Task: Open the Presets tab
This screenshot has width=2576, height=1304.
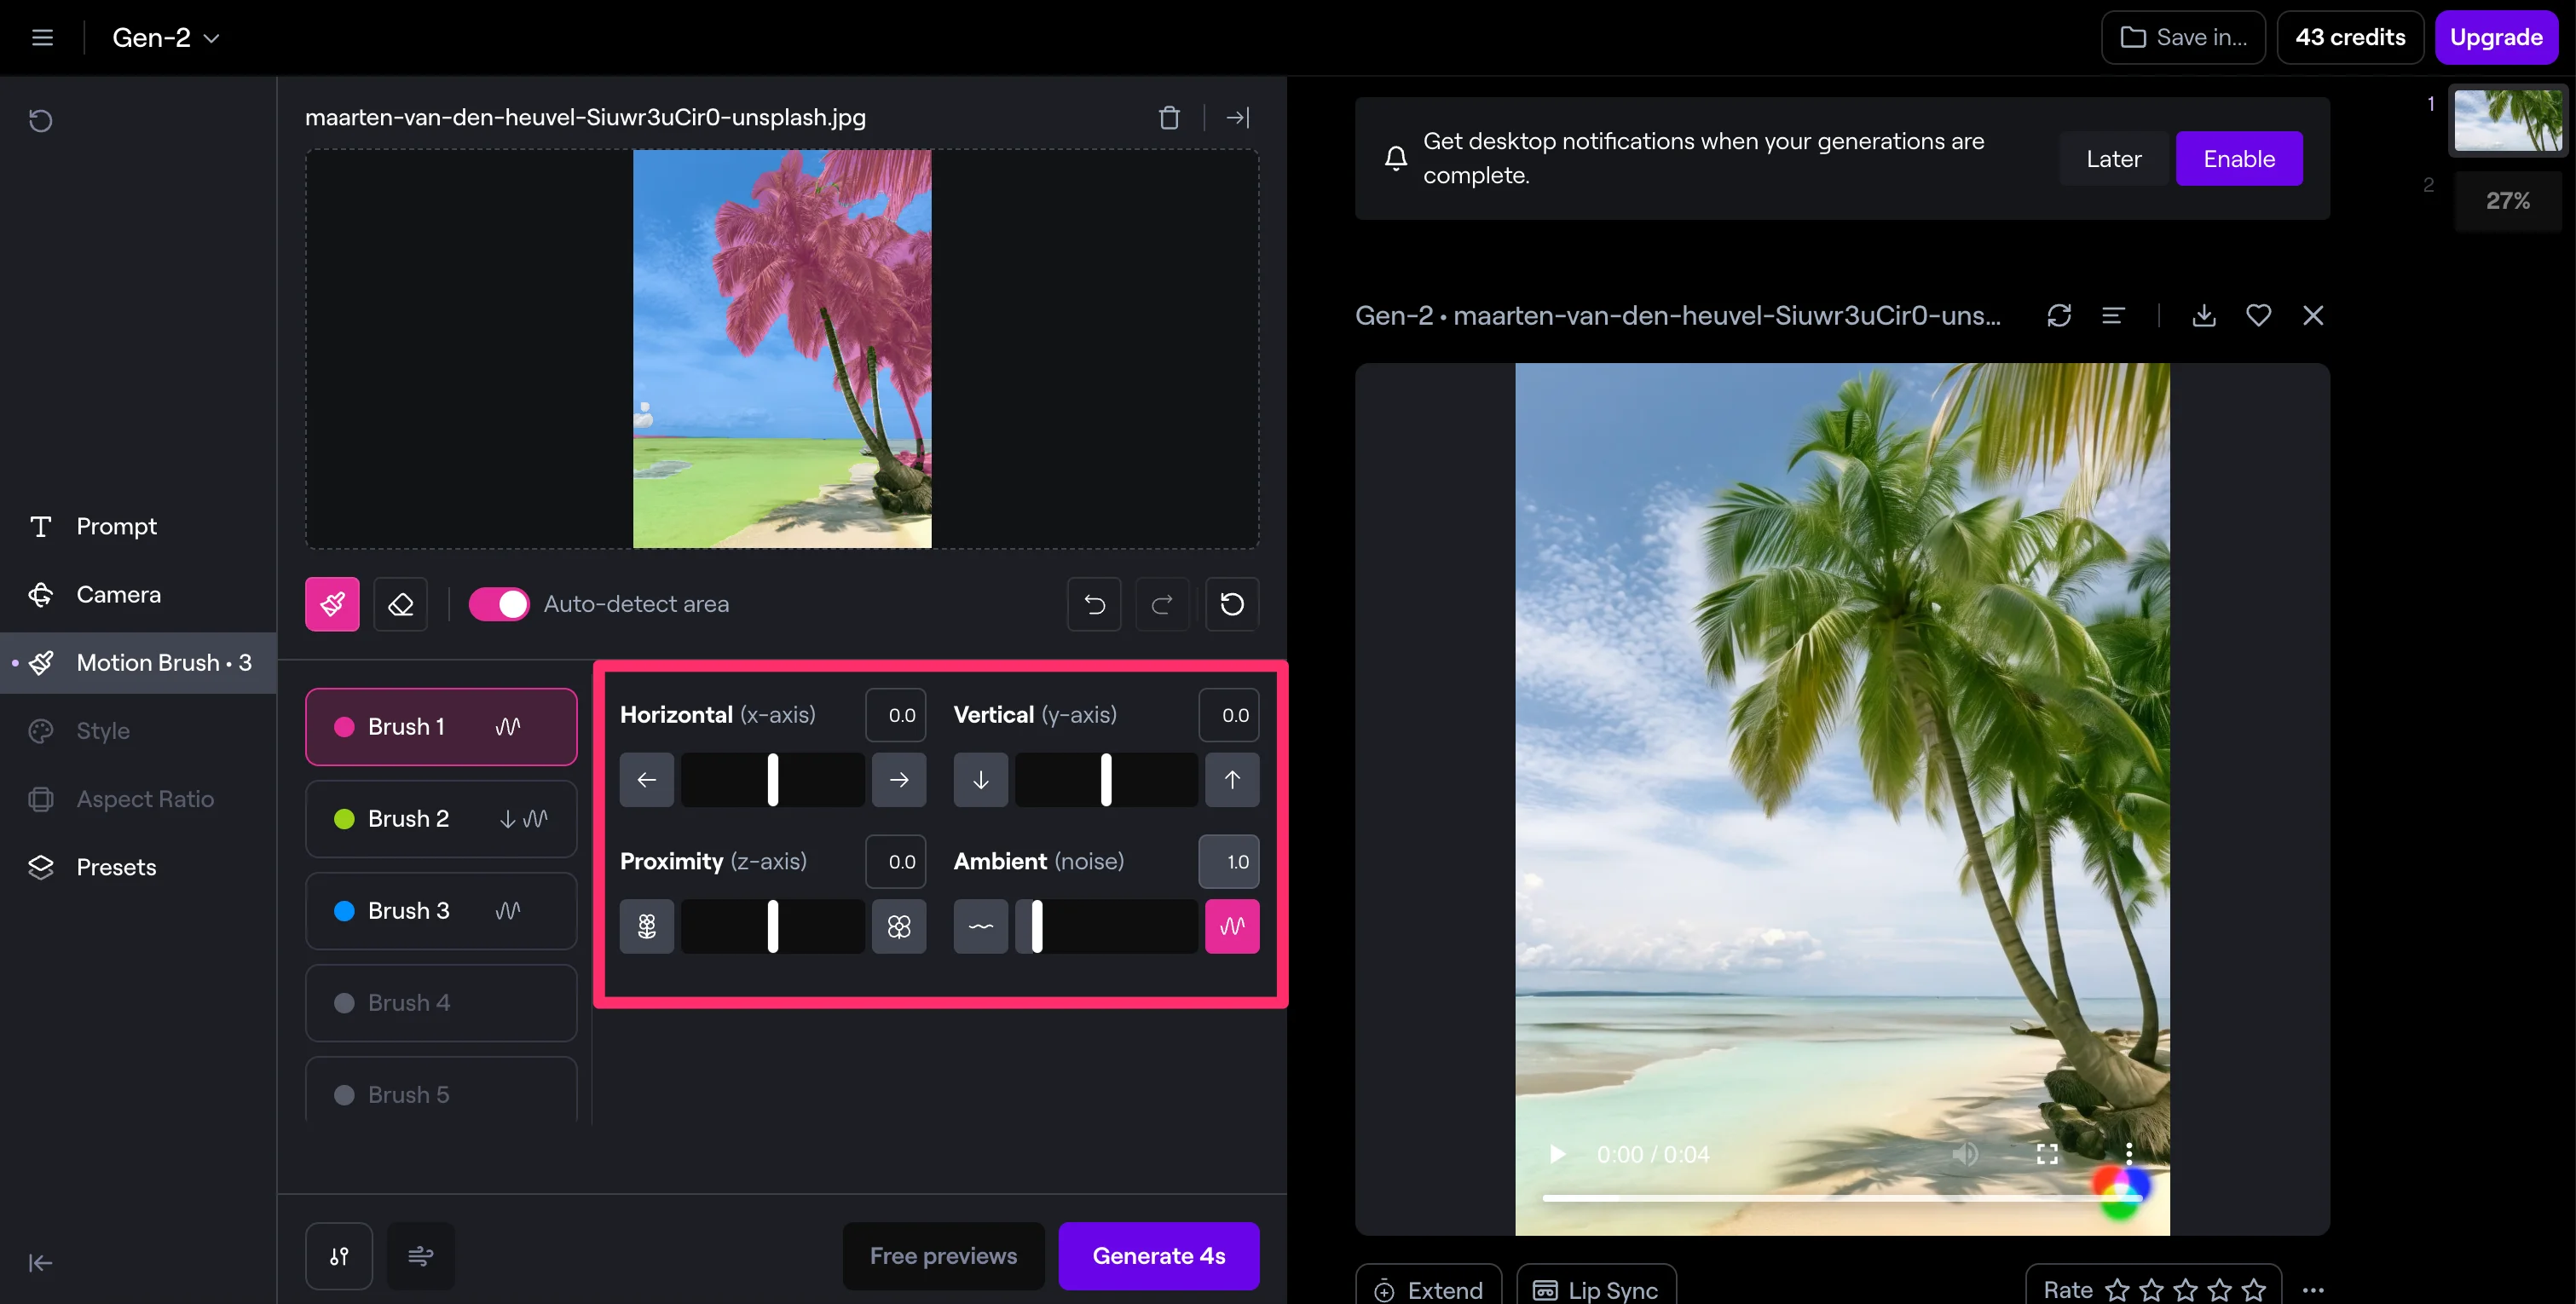Action: (x=116, y=867)
